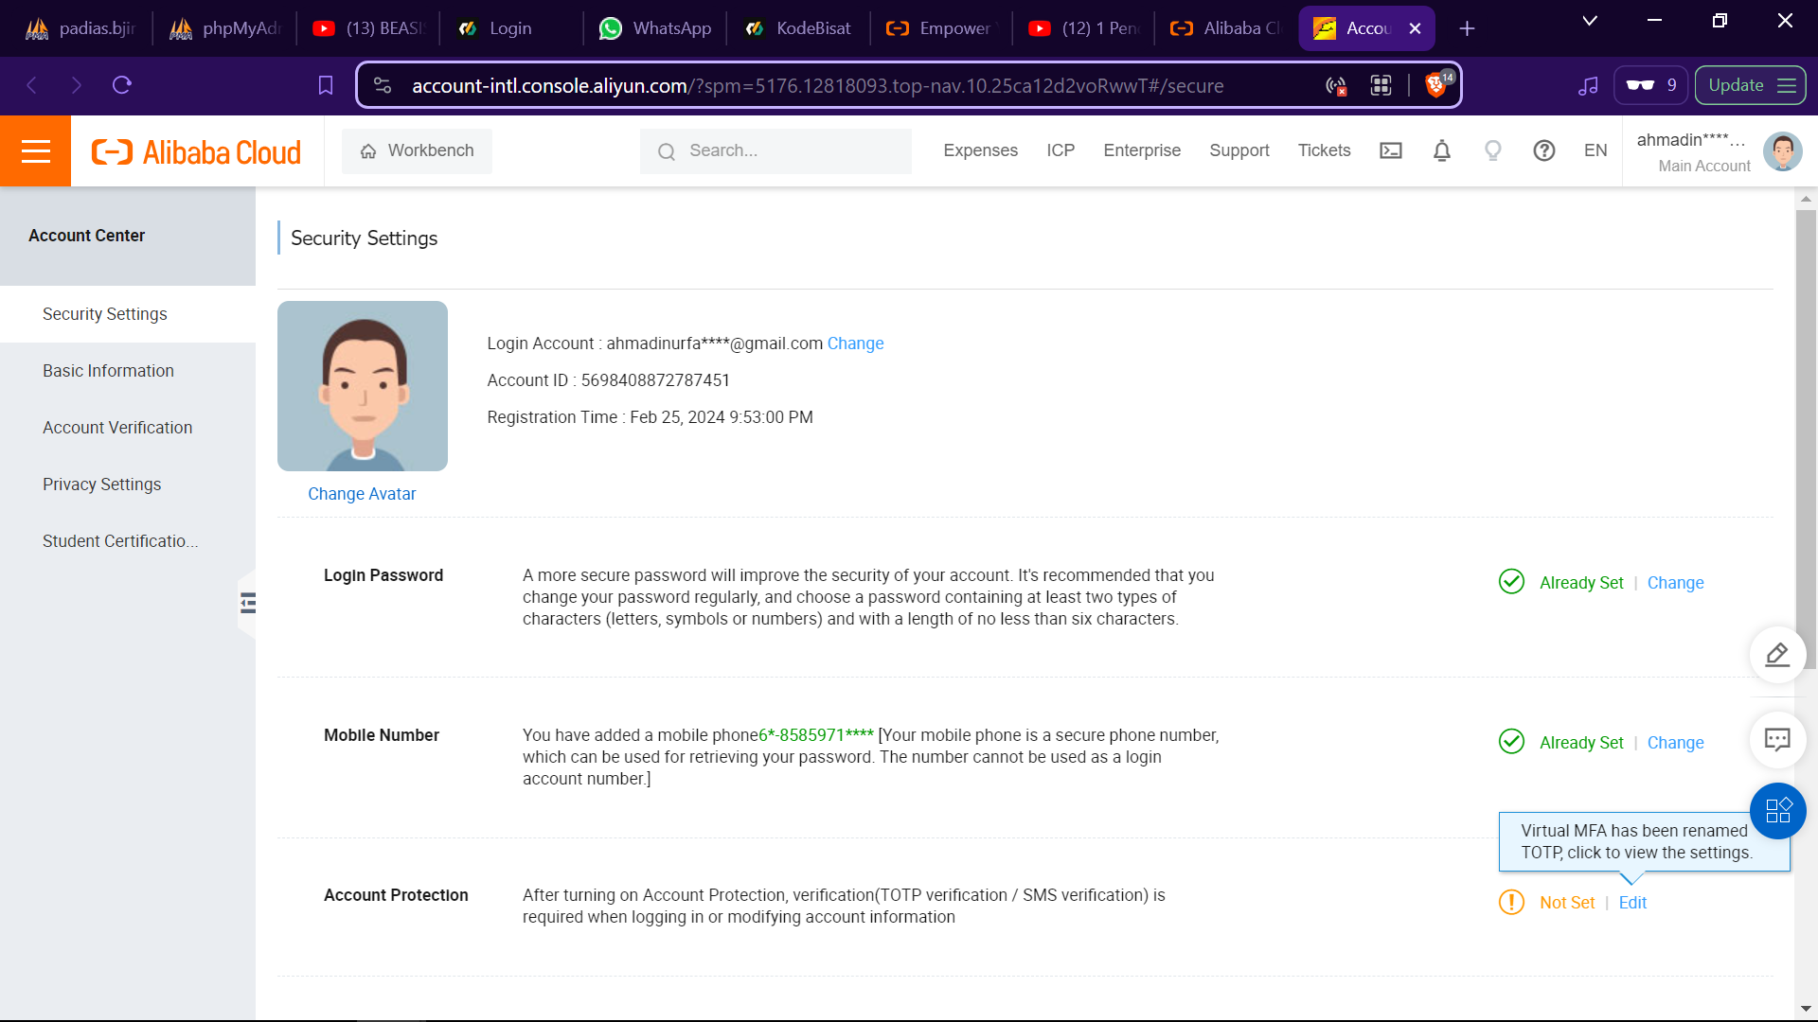
Task: Open the EN language selector
Action: [1595, 150]
